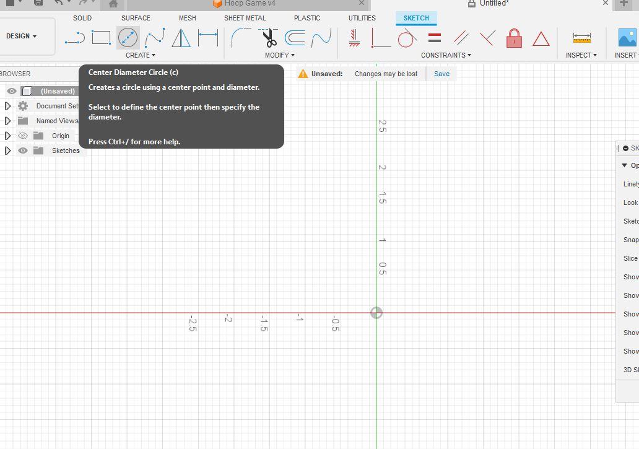This screenshot has height=449, width=639.
Task: Select the Trim scissors tool
Action: 269,38
